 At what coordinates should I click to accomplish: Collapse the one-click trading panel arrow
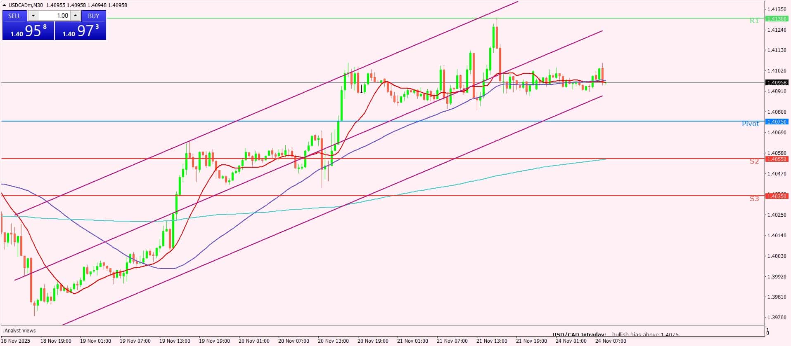5,5
